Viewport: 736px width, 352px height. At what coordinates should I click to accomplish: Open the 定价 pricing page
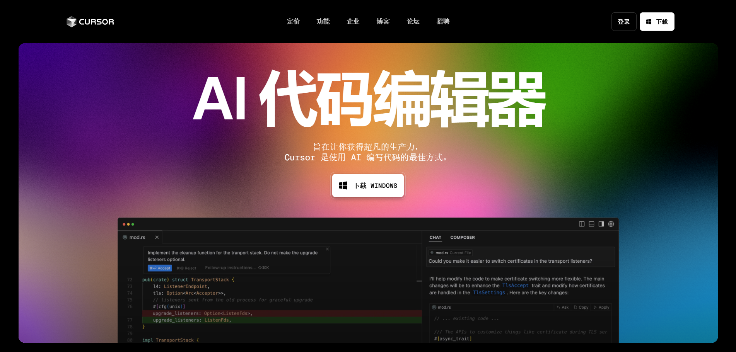tap(293, 22)
